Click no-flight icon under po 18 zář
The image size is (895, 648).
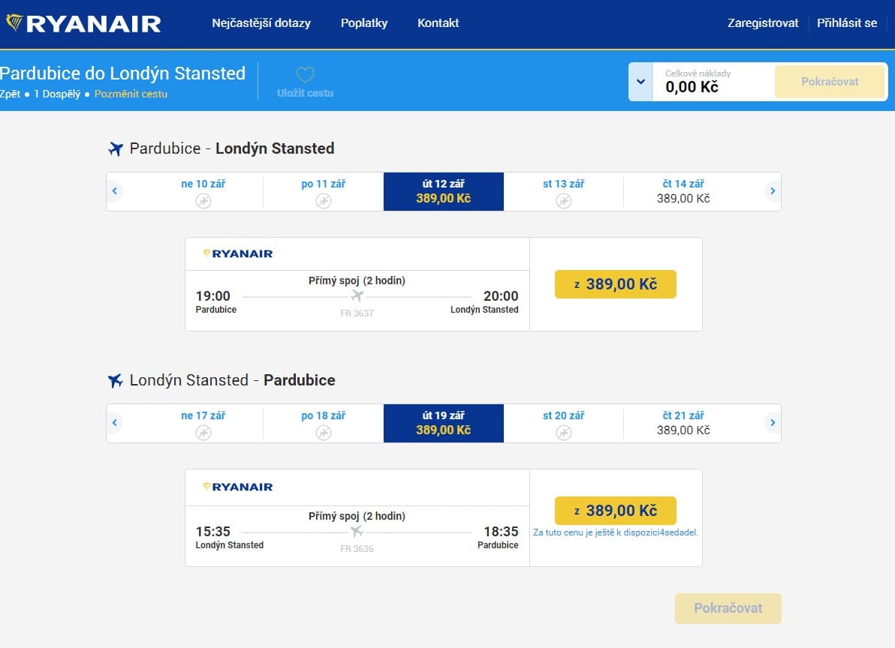pyautogui.click(x=324, y=433)
